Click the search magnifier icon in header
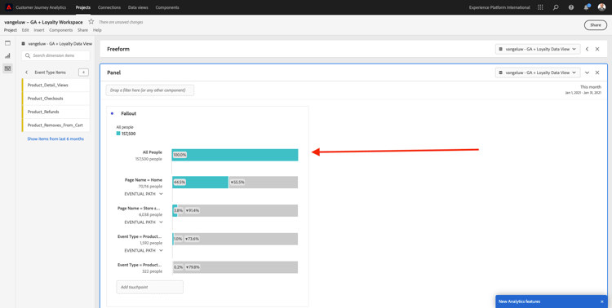 coord(556,7)
